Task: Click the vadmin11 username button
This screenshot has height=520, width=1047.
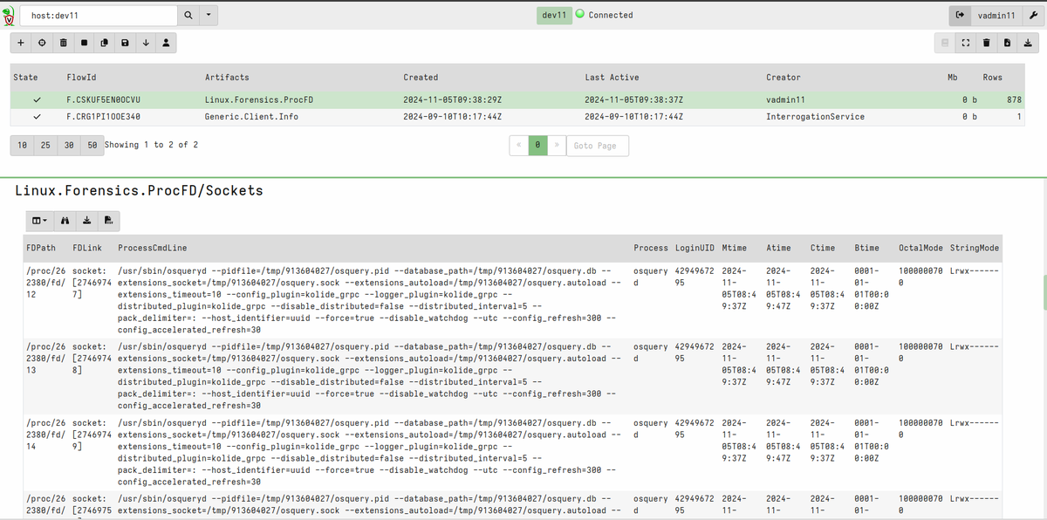Action: coord(995,16)
